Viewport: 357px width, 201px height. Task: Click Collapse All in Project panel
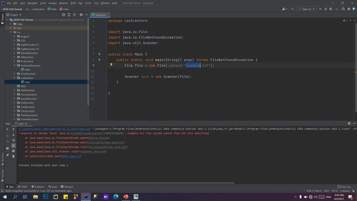pos(74,15)
